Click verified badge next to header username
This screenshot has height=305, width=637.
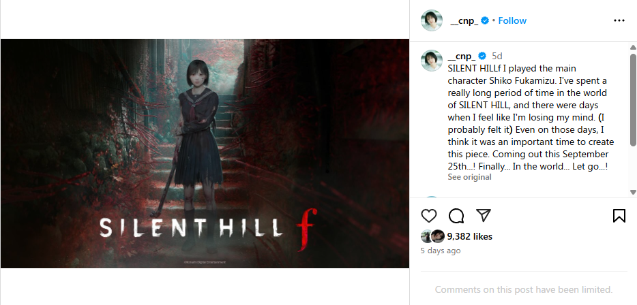485,20
